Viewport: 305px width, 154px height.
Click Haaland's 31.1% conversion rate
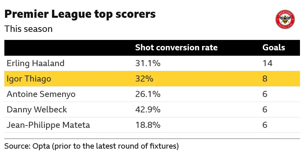pyautogui.click(x=148, y=63)
